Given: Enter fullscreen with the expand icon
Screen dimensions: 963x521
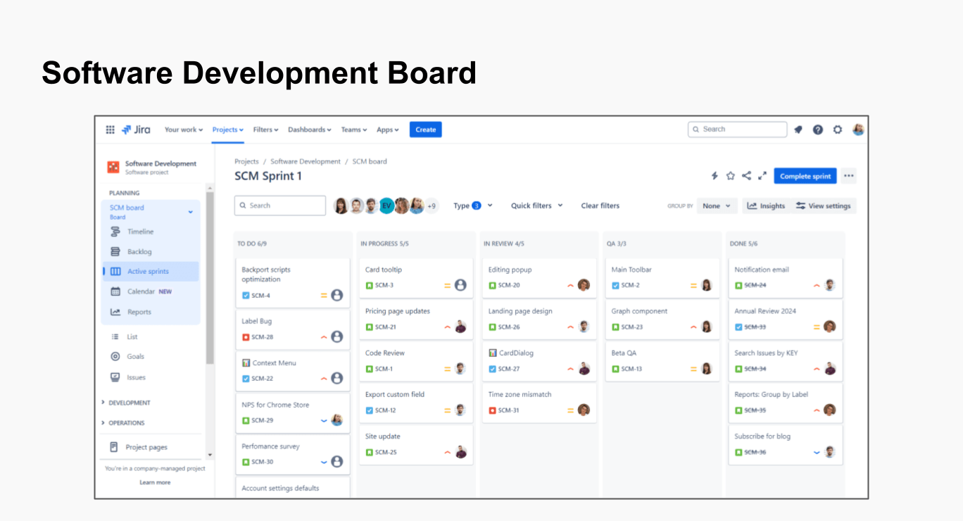Looking at the screenshot, I should [x=762, y=175].
